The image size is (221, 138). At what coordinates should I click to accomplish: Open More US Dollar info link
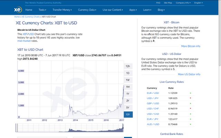coord(189,74)
